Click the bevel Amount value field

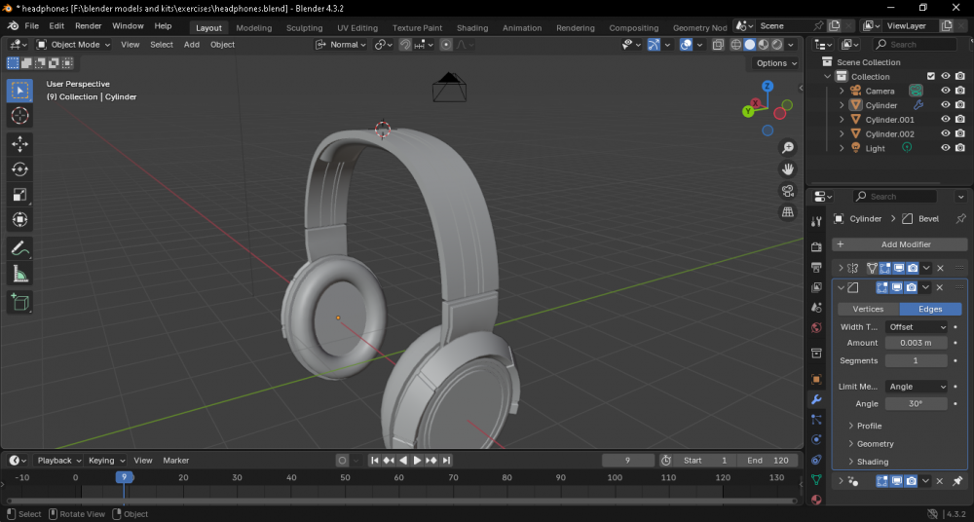[917, 343]
